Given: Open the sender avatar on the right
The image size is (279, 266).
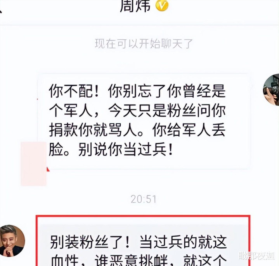Looking at the screenshot, I should 271,90.
